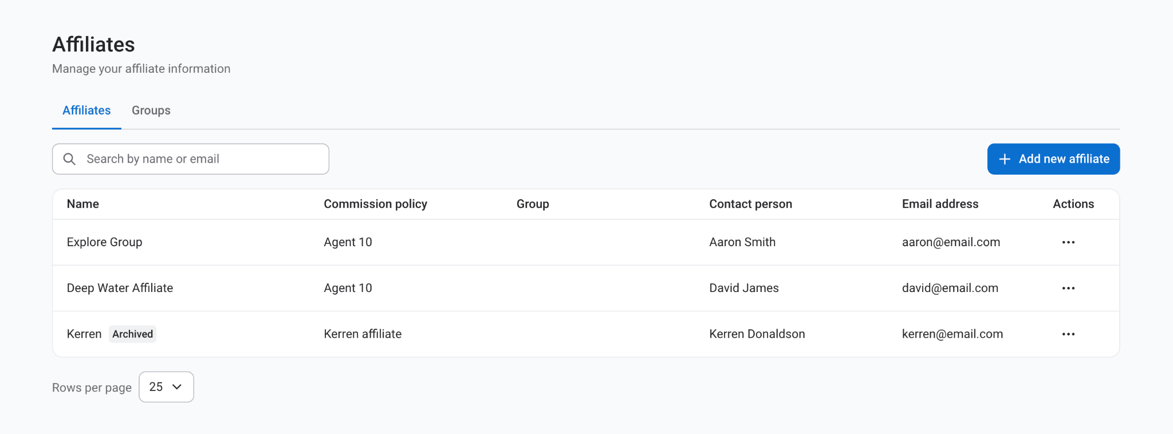
Task: Click the Email address column header
Action: (940, 204)
